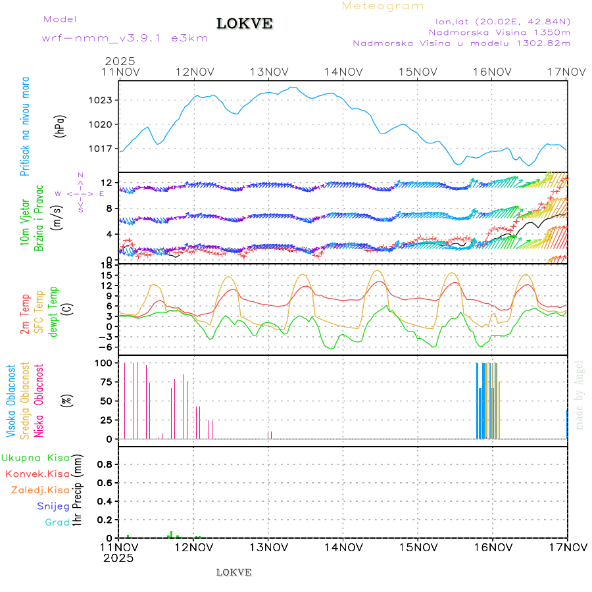This screenshot has height=592, width=592.
Task: Select 14NOV on the top date axis
Action: click(343, 72)
